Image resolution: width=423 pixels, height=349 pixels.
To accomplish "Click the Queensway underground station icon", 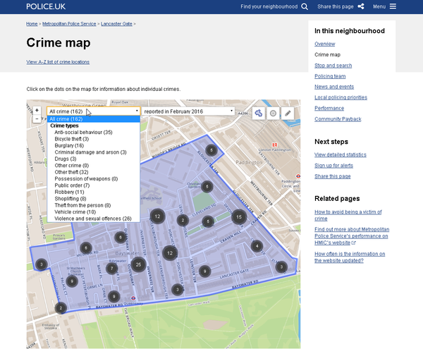I will pyautogui.click(x=133, y=298).
